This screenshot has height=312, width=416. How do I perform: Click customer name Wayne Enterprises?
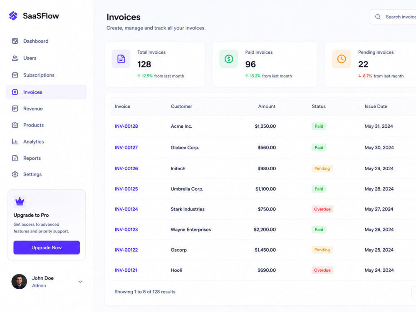pos(191,230)
